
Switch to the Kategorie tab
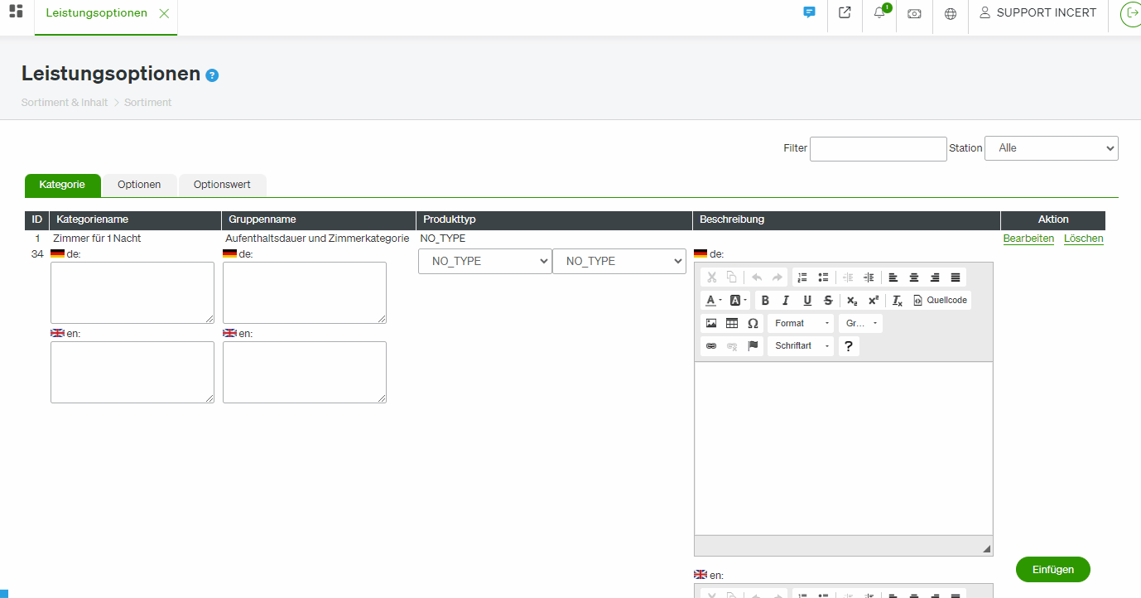click(62, 185)
